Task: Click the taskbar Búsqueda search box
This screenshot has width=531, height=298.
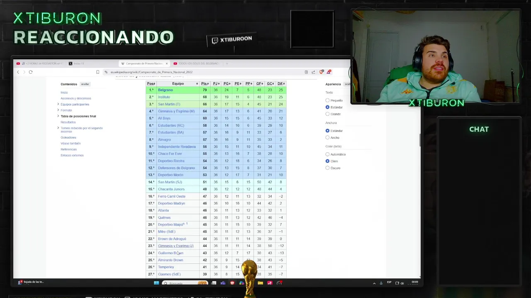Action: tap(185, 283)
